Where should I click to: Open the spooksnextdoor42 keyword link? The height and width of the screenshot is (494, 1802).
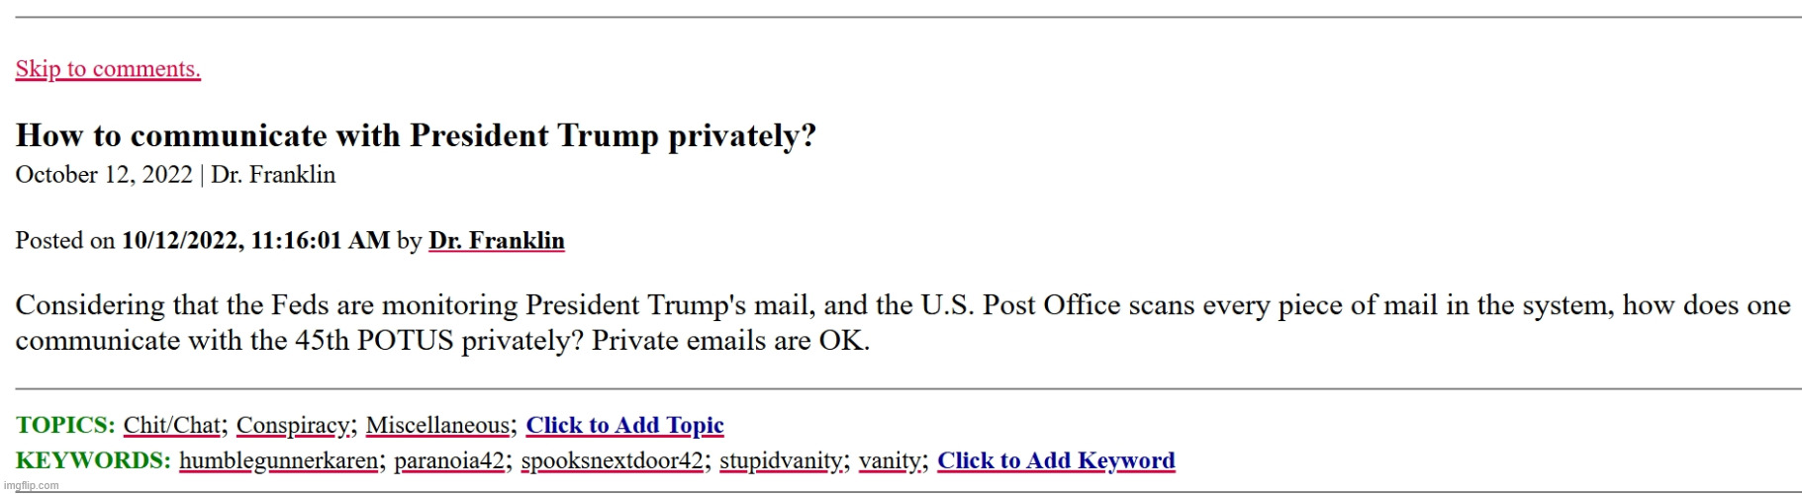pos(612,461)
